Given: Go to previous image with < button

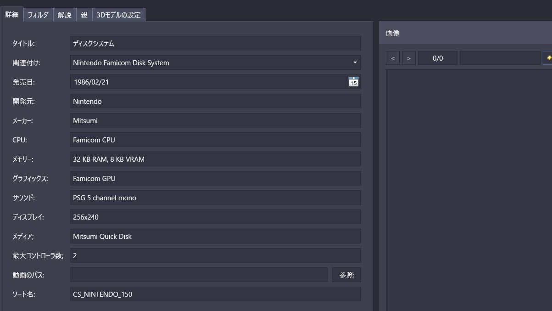Looking at the screenshot, I should coord(393,58).
